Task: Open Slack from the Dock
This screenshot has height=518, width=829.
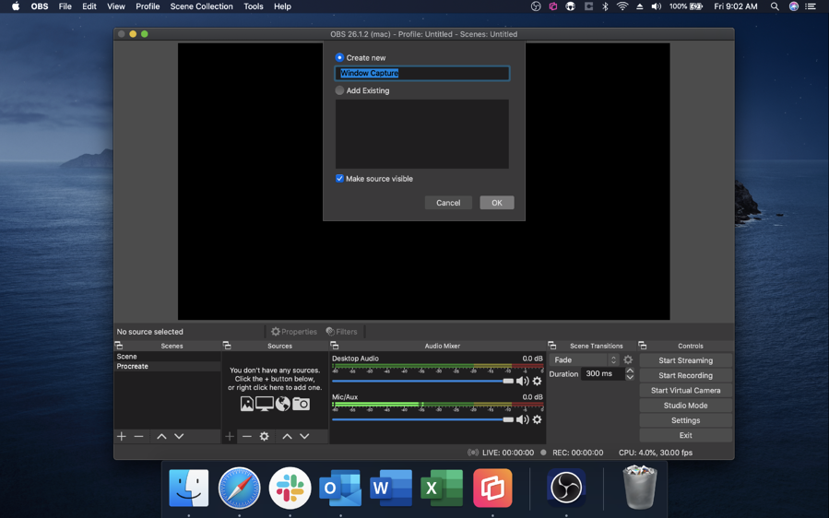Action: click(x=290, y=488)
